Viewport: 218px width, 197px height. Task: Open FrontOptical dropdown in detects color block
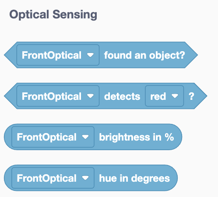(58, 96)
